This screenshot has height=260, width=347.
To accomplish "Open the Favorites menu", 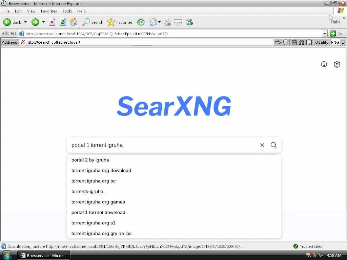I will pos(49,11).
